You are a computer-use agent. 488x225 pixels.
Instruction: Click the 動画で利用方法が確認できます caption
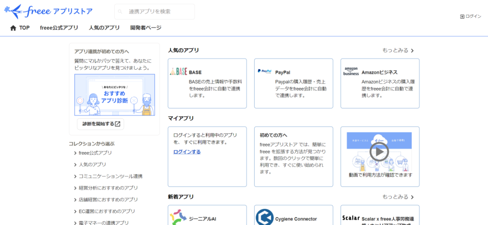click(380, 175)
